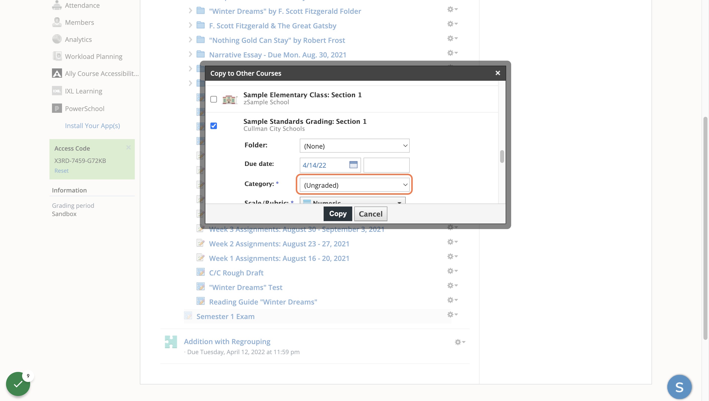709x401 pixels.
Task: Open the due date calendar picker icon
Action: [x=353, y=165]
